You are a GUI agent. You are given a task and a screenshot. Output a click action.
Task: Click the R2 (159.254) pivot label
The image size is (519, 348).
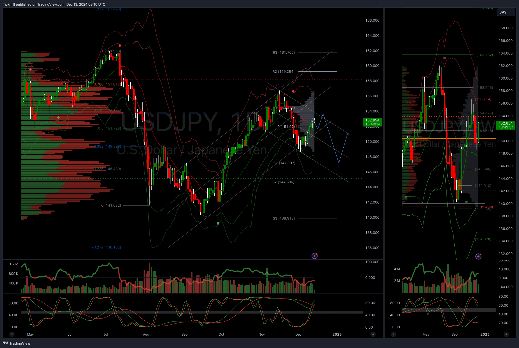click(x=284, y=72)
